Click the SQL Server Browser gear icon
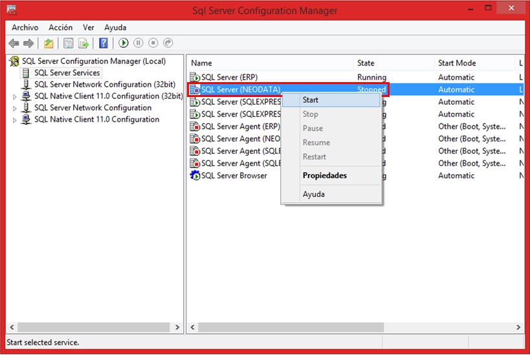Image resolution: width=530 pixels, height=355 pixels. pos(195,175)
